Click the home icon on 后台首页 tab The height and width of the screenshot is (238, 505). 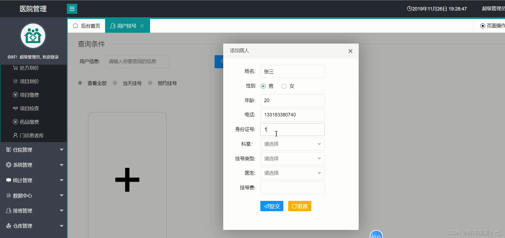75,26
